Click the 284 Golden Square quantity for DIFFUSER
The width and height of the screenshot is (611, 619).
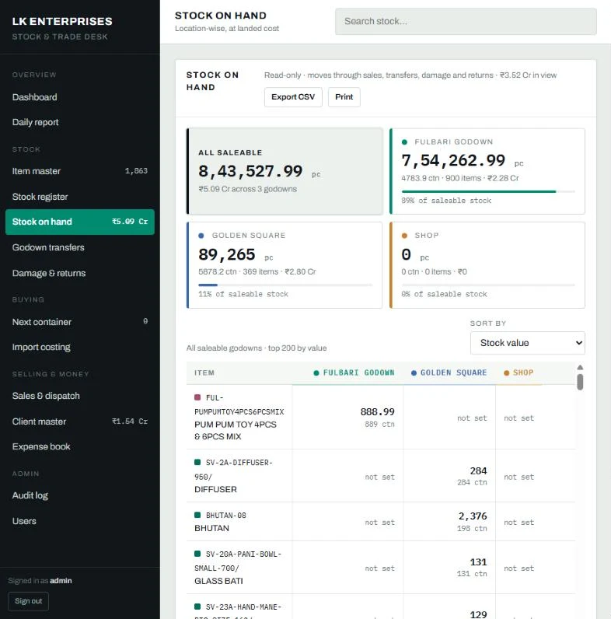(478, 471)
